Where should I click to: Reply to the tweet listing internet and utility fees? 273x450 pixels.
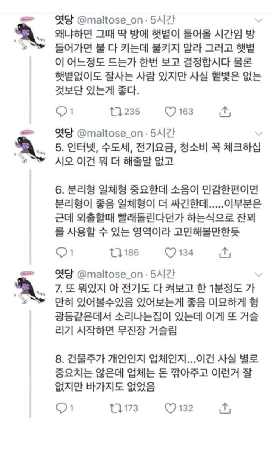[61, 251]
